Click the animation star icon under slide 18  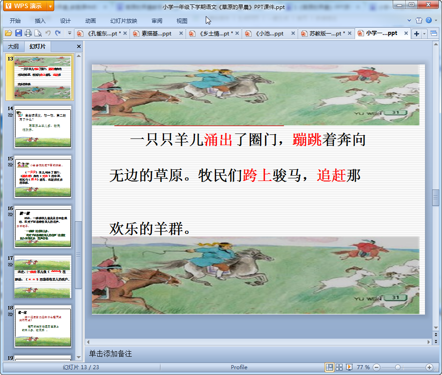(x=10, y=315)
